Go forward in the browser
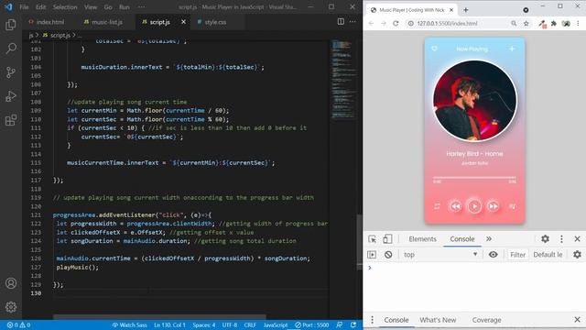The width and height of the screenshot is (586, 330). (x=384, y=23)
